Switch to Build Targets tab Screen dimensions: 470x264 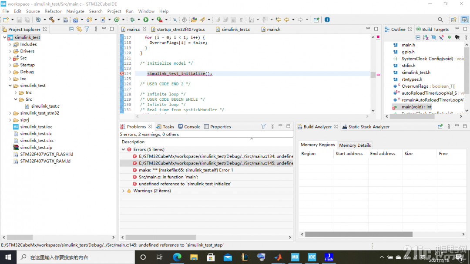[x=433, y=29]
